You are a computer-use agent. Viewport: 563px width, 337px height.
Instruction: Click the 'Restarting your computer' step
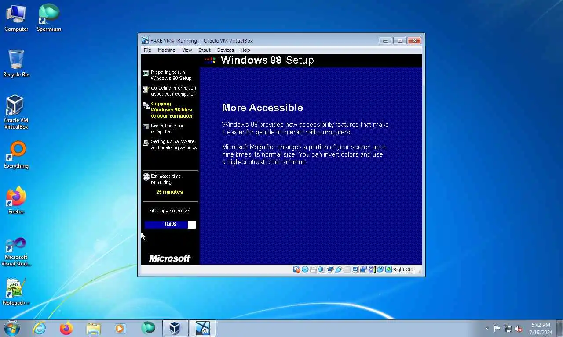pos(163,129)
